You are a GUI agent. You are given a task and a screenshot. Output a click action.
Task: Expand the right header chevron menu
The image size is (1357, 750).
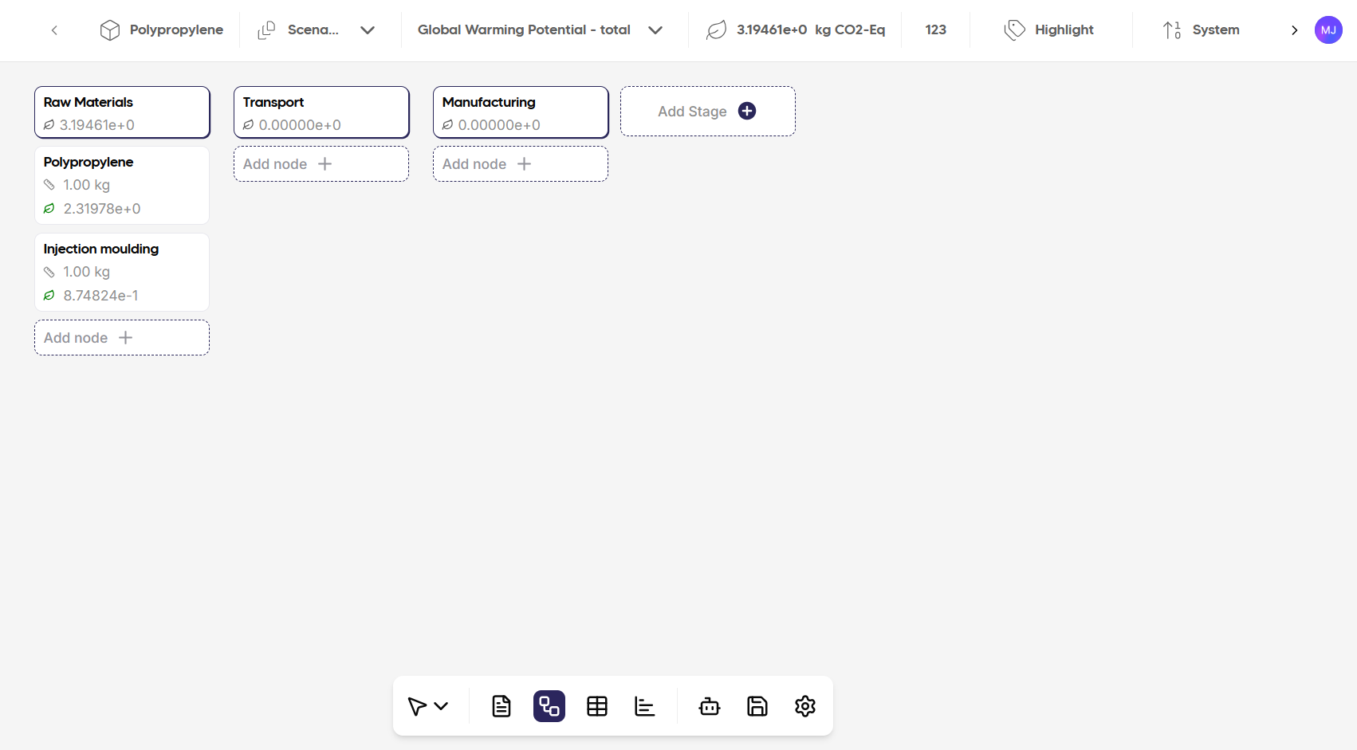click(1295, 29)
